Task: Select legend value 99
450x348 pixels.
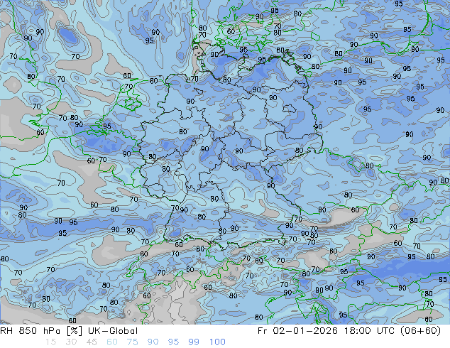Action: pos(194,342)
